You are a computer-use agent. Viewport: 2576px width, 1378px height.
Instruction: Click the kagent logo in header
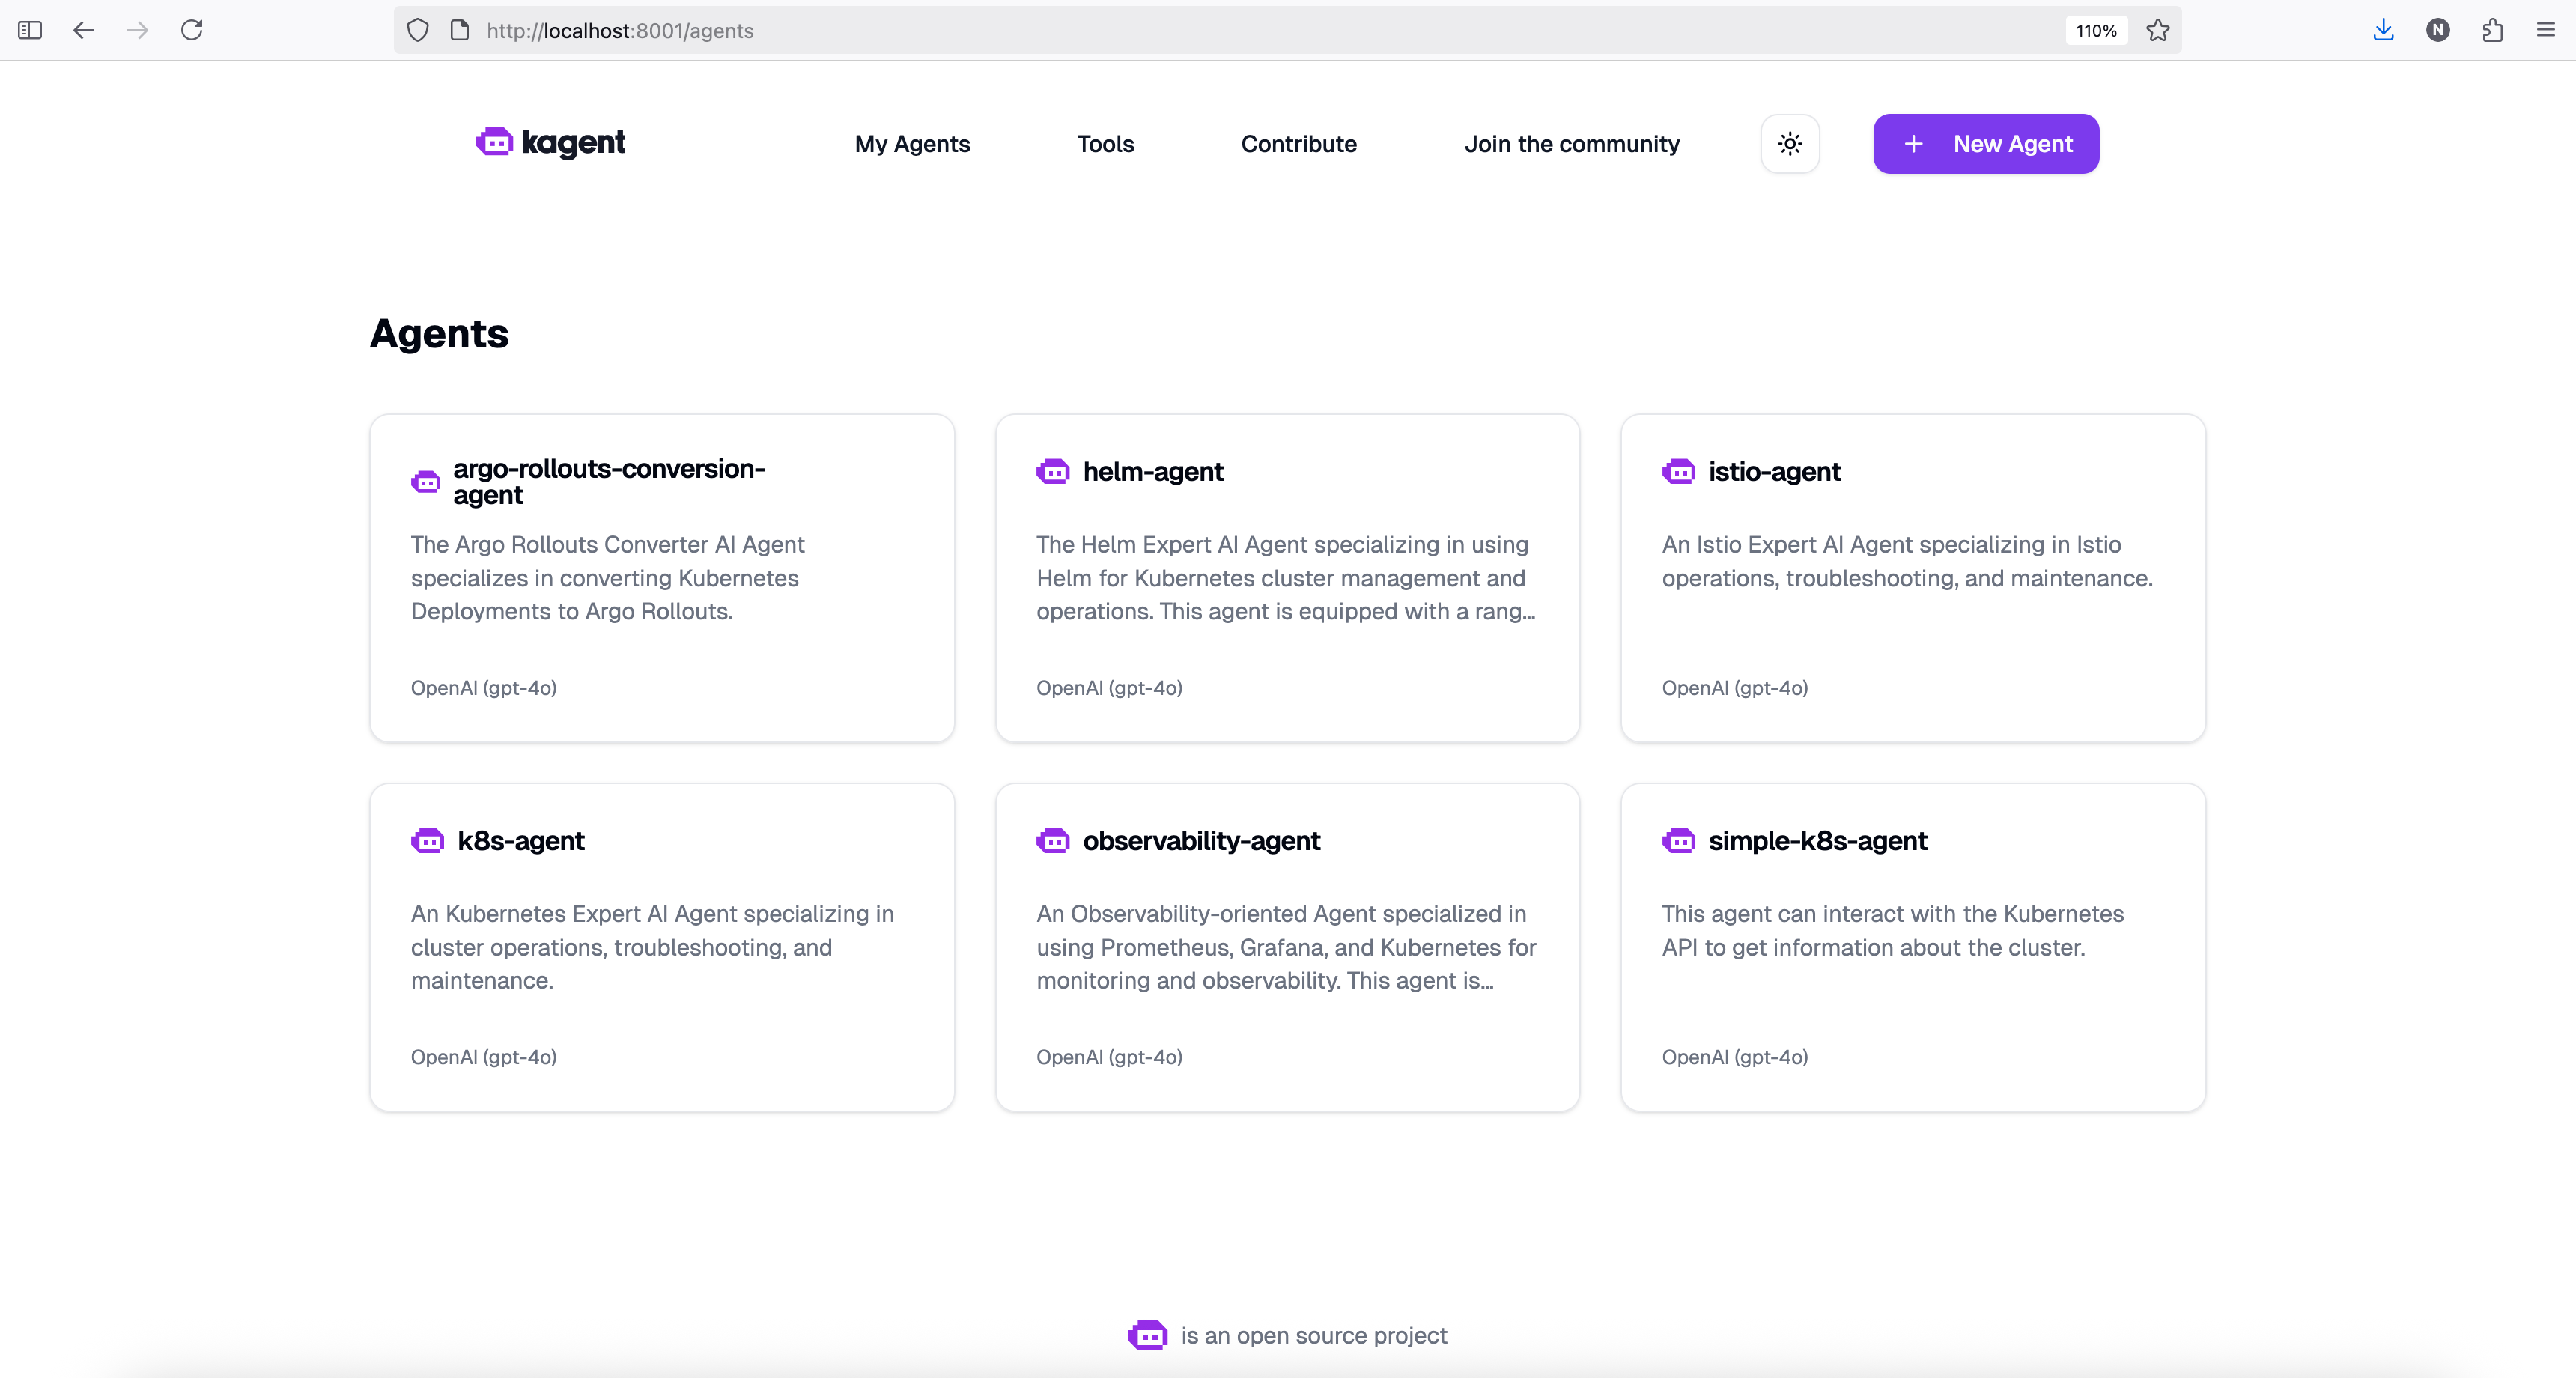(551, 143)
